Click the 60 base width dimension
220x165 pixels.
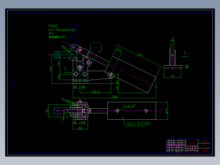[x=80, y=128]
